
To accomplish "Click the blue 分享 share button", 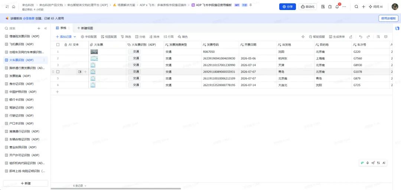I will pyautogui.click(x=287, y=7).
